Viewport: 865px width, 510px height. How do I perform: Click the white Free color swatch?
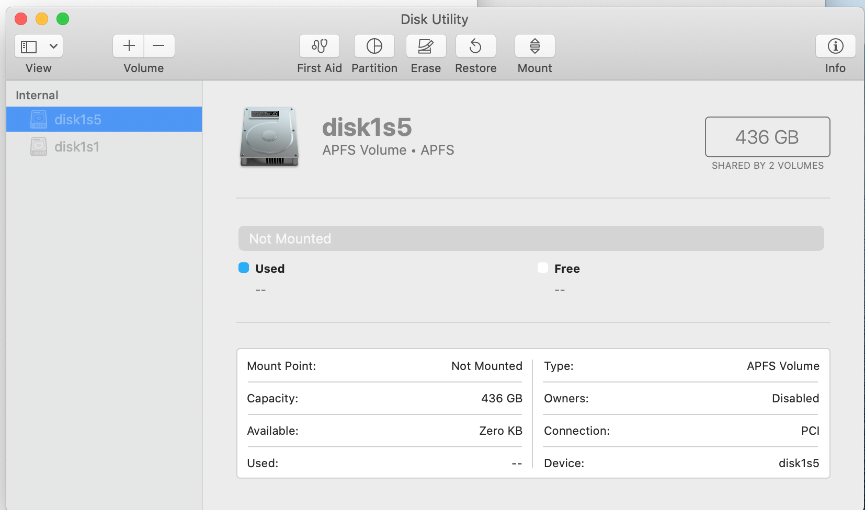point(543,268)
